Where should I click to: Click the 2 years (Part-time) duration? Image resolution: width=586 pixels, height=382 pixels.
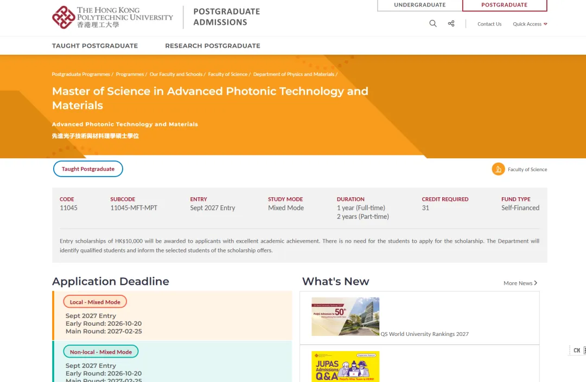click(x=363, y=216)
